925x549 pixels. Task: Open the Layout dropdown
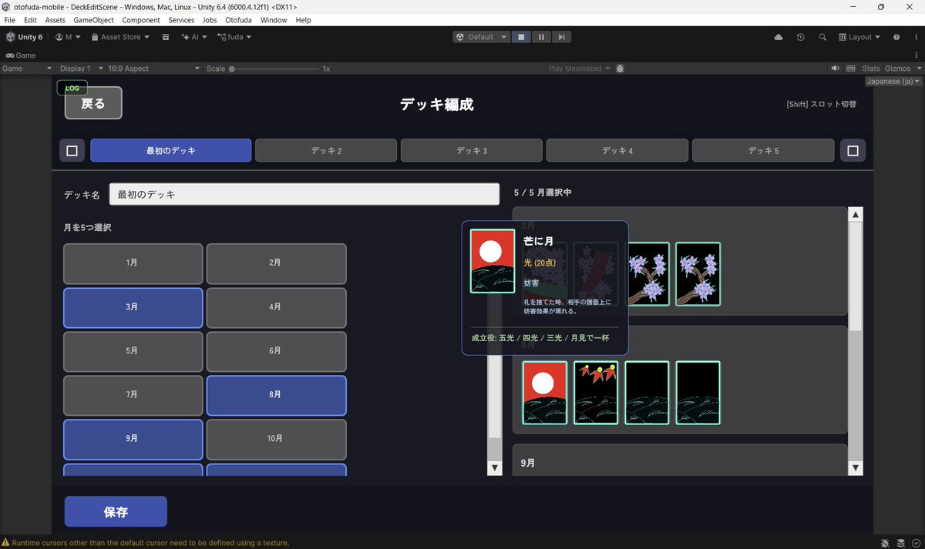(859, 37)
